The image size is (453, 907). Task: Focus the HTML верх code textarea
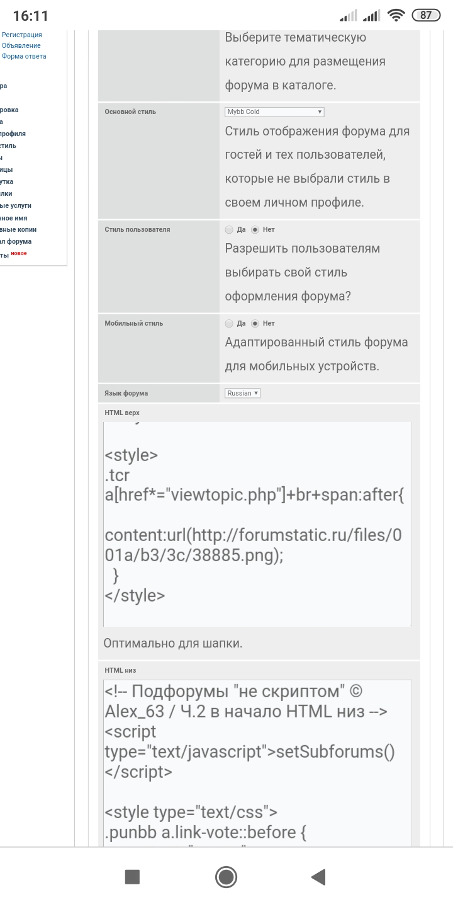pyautogui.click(x=257, y=524)
